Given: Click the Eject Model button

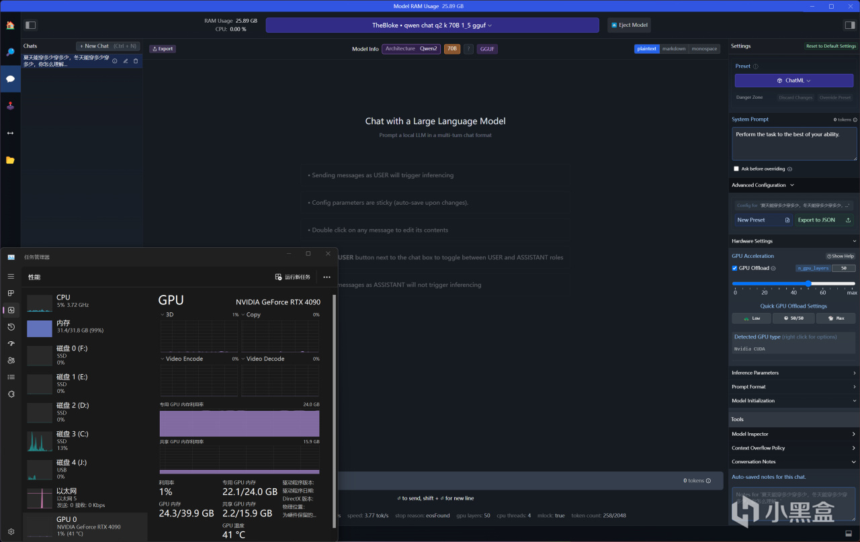Looking at the screenshot, I should [630, 25].
